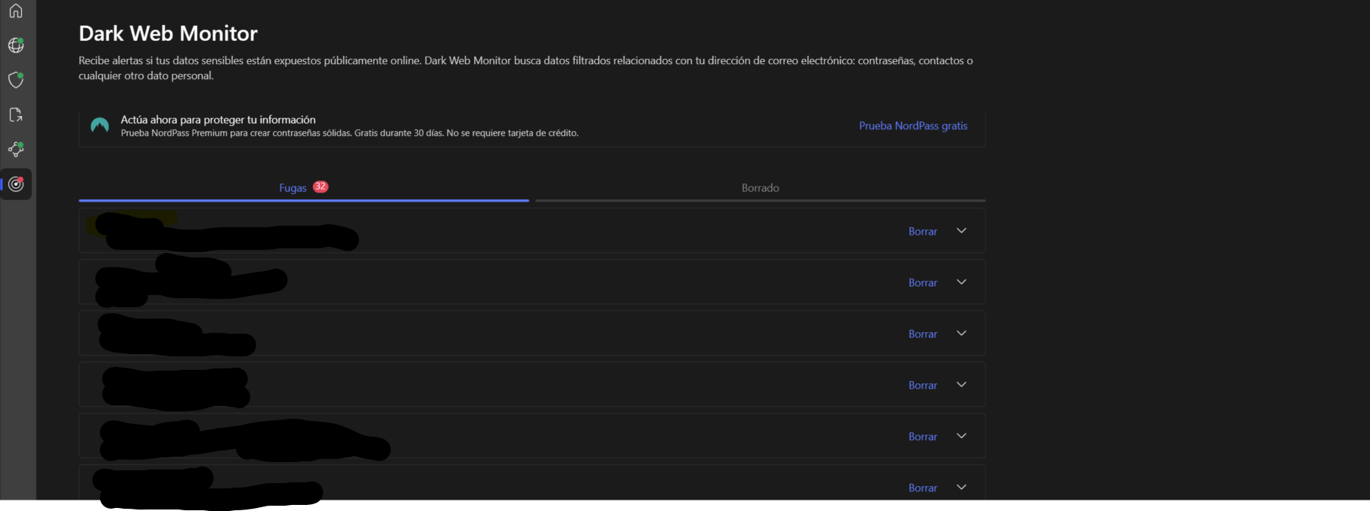Viewport: 1370px width, 511px height.
Task: Switch to the Borrado tab
Action: (x=760, y=188)
